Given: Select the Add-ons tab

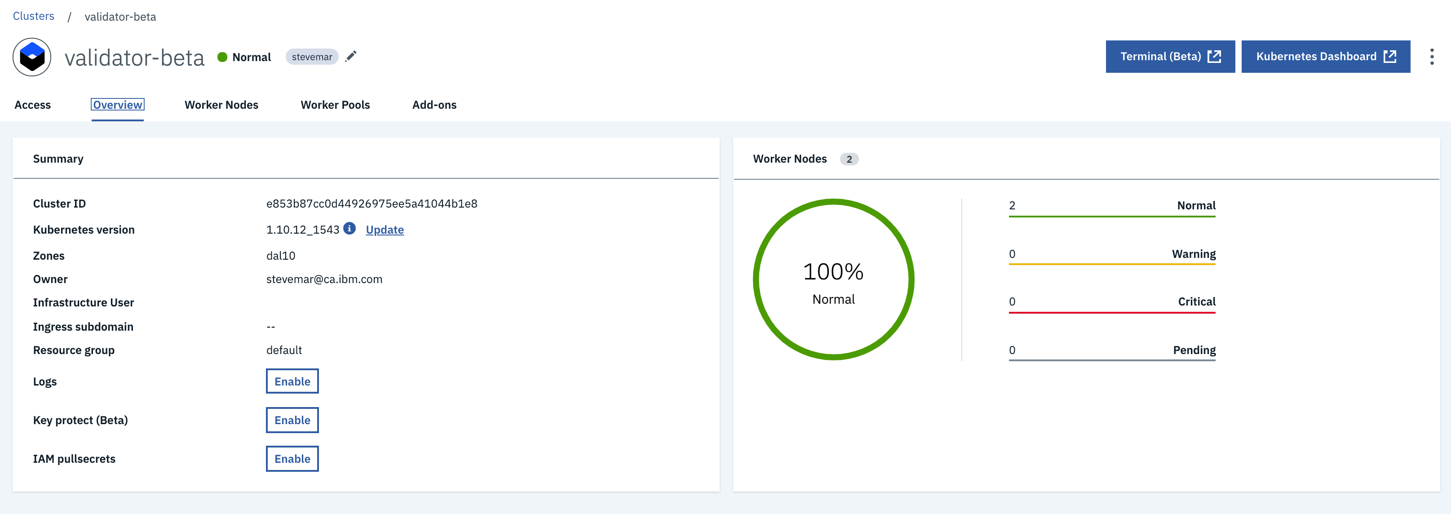Looking at the screenshot, I should point(435,104).
